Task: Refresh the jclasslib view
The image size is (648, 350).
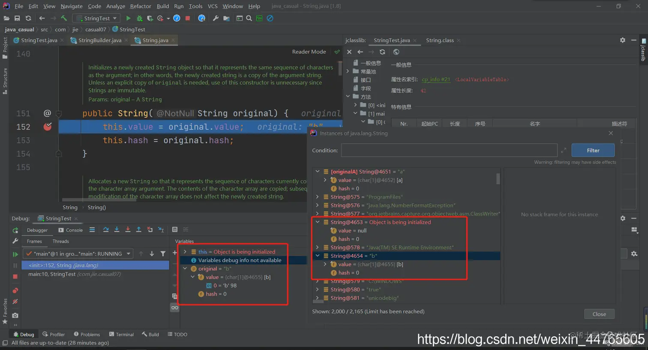Action: coord(382,52)
